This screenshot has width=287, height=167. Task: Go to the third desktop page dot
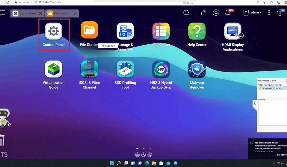(x=150, y=149)
